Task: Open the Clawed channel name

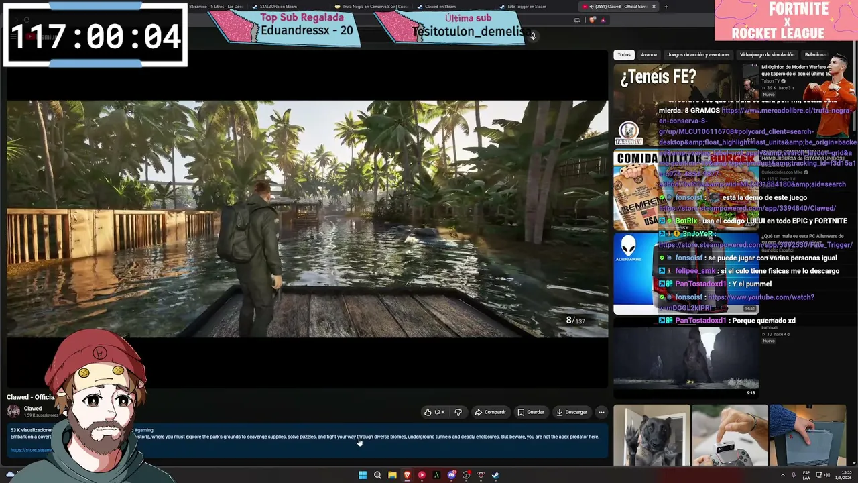Action: (x=33, y=409)
